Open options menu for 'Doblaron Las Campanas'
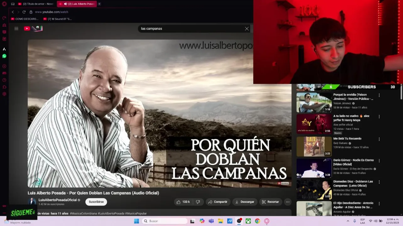Screen dimensions: 403x226 coord(379,182)
